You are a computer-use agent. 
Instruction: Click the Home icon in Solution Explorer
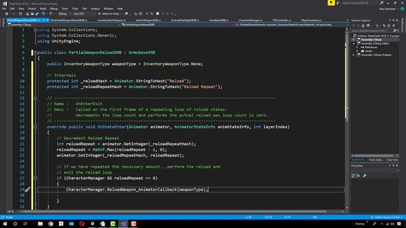363,25
